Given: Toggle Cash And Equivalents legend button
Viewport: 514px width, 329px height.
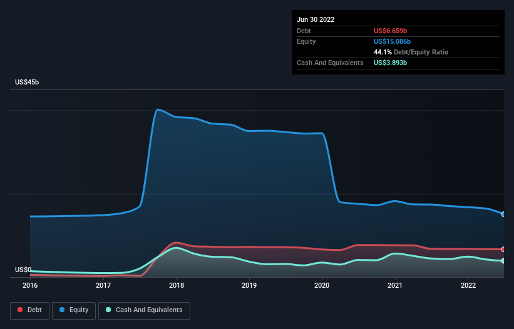Looking at the screenshot, I should tap(144, 310).
